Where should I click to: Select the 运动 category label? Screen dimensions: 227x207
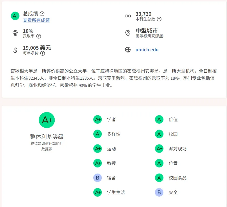[111, 149]
